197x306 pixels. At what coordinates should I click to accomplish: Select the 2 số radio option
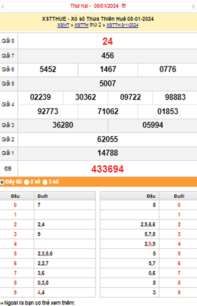[27, 182]
